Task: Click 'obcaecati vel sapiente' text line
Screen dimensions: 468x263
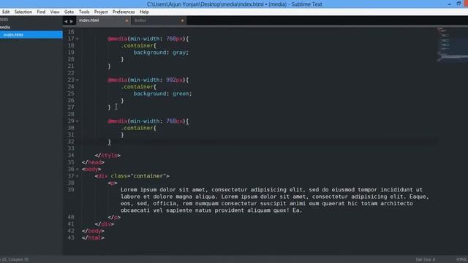Action: click(x=211, y=210)
